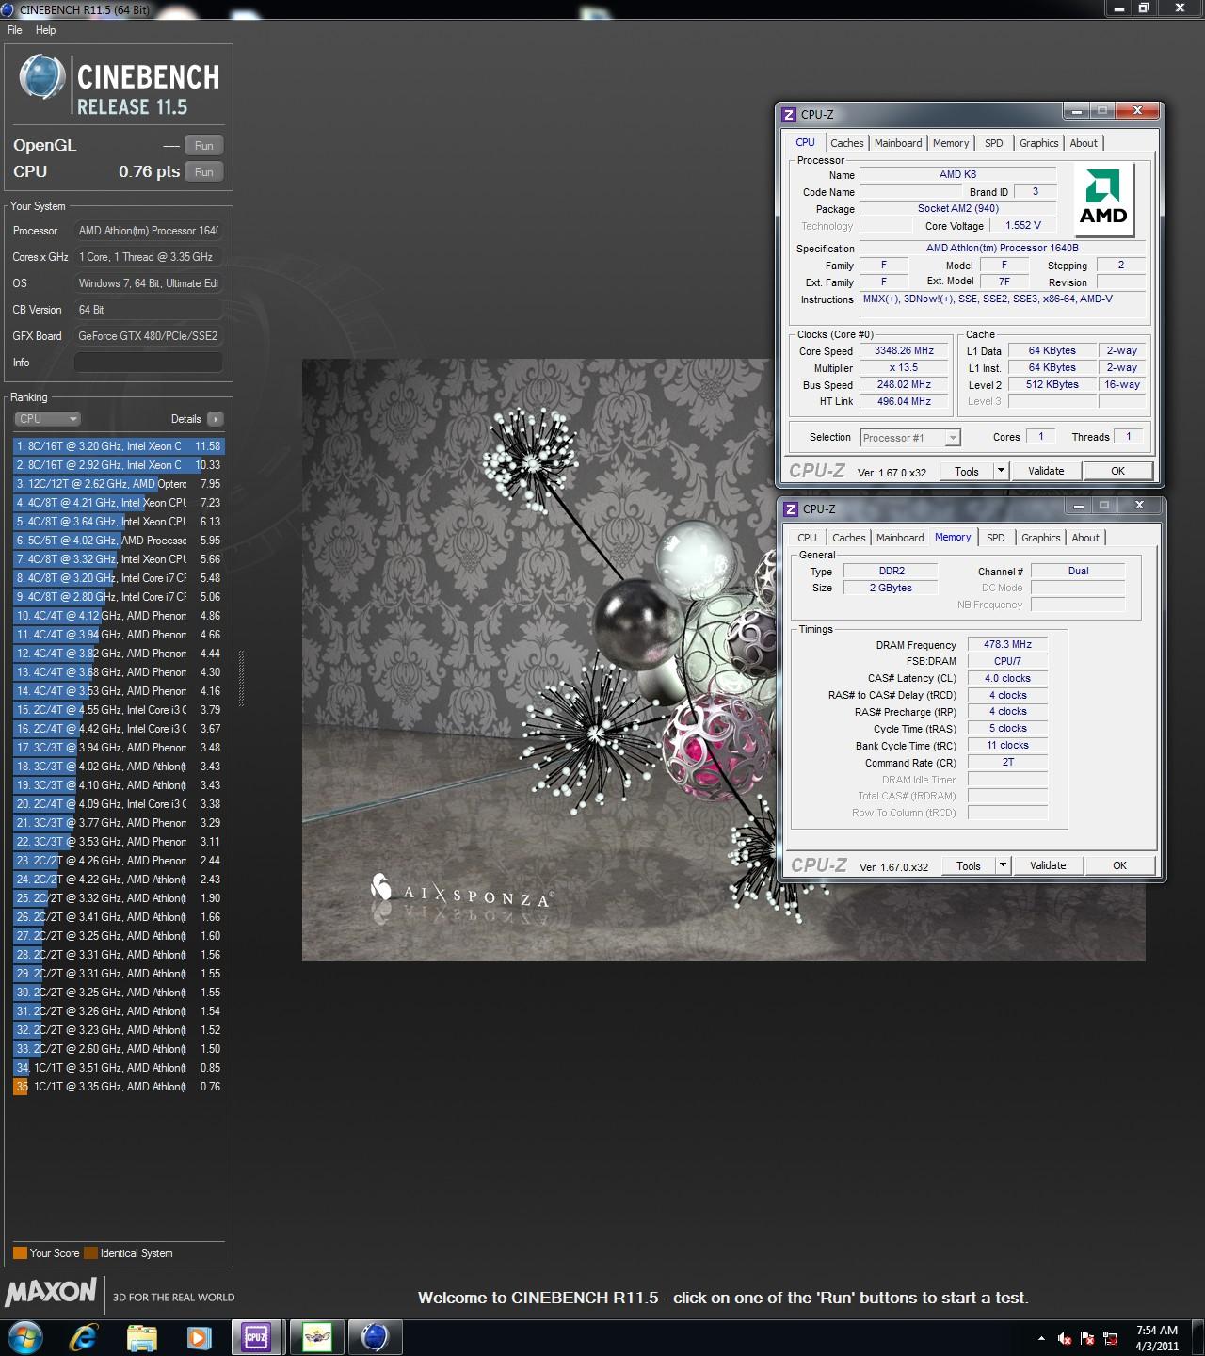
Task: Switch to CINEBENCH taskbar button
Action: [x=375, y=1337]
